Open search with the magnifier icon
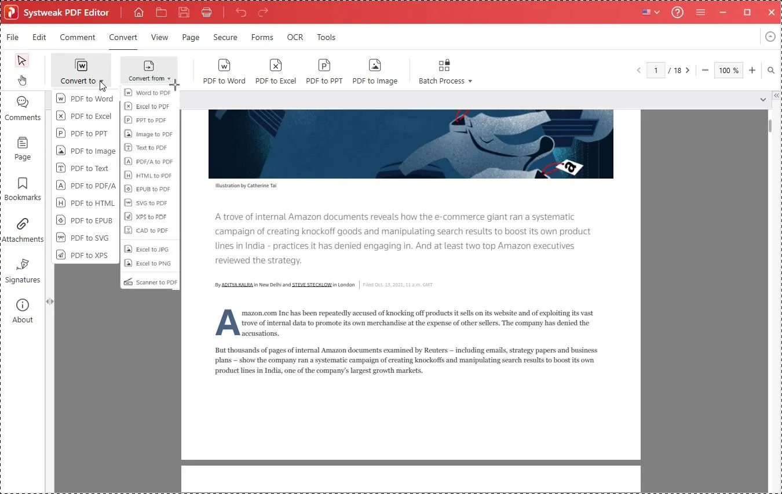 point(771,70)
